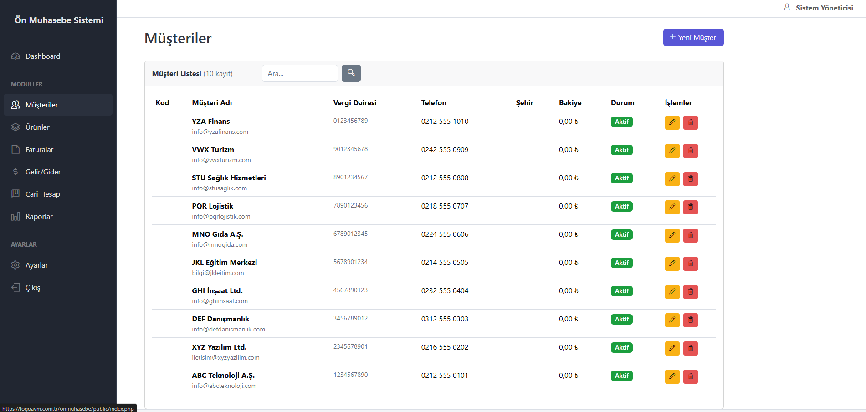Select the MNO Gıda A.Ş. customer name
Image resolution: width=866 pixels, height=412 pixels.
pyautogui.click(x=217, y=234)
